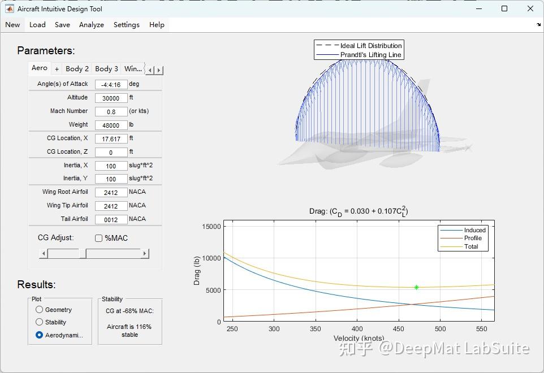The image size is (544, 373).
Task: Click the Altitude input field
Action: (x=111, y=98)
